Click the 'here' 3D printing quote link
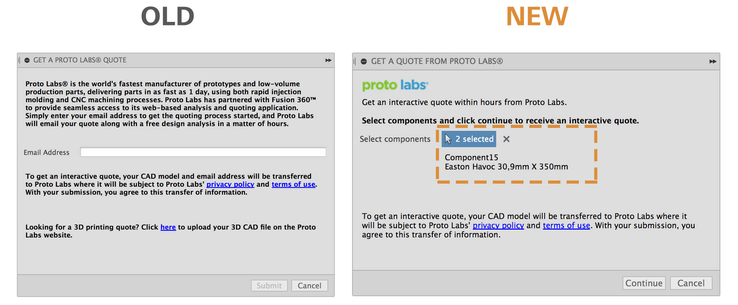Image resolution: width=738 pixels, height=305 pixels. coord(168,227)
